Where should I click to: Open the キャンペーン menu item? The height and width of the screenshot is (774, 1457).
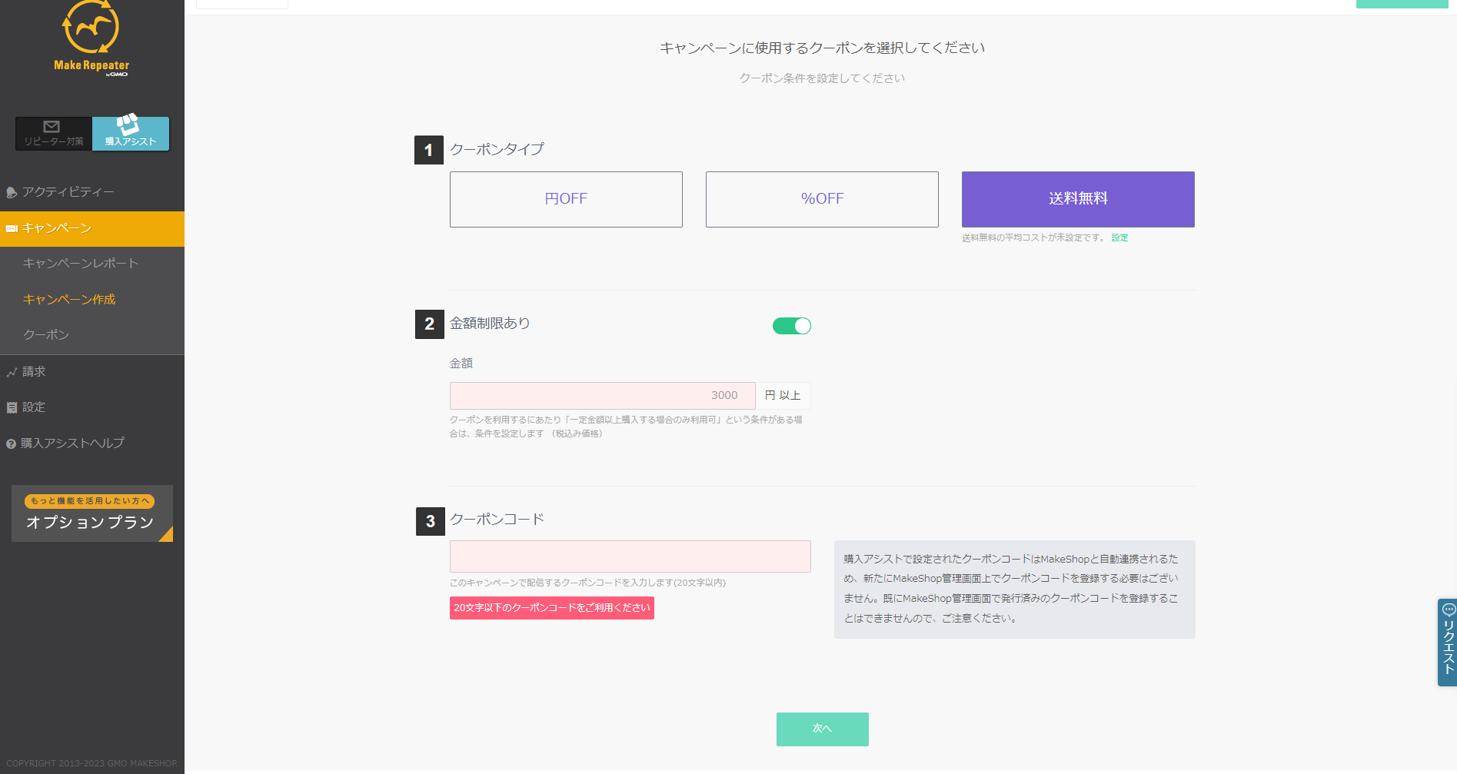click(x=92, y=229)
